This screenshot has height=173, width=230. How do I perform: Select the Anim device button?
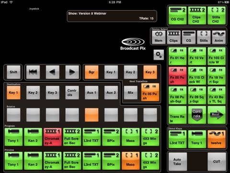[218, 37]
